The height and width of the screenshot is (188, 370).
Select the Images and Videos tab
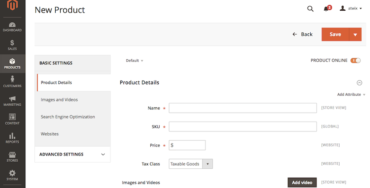pyautogui.click(x=59, y=100)
